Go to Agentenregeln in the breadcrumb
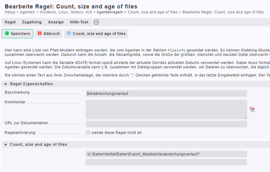The image size is (270, 172). pyautogui.click(x=110, y=12)
